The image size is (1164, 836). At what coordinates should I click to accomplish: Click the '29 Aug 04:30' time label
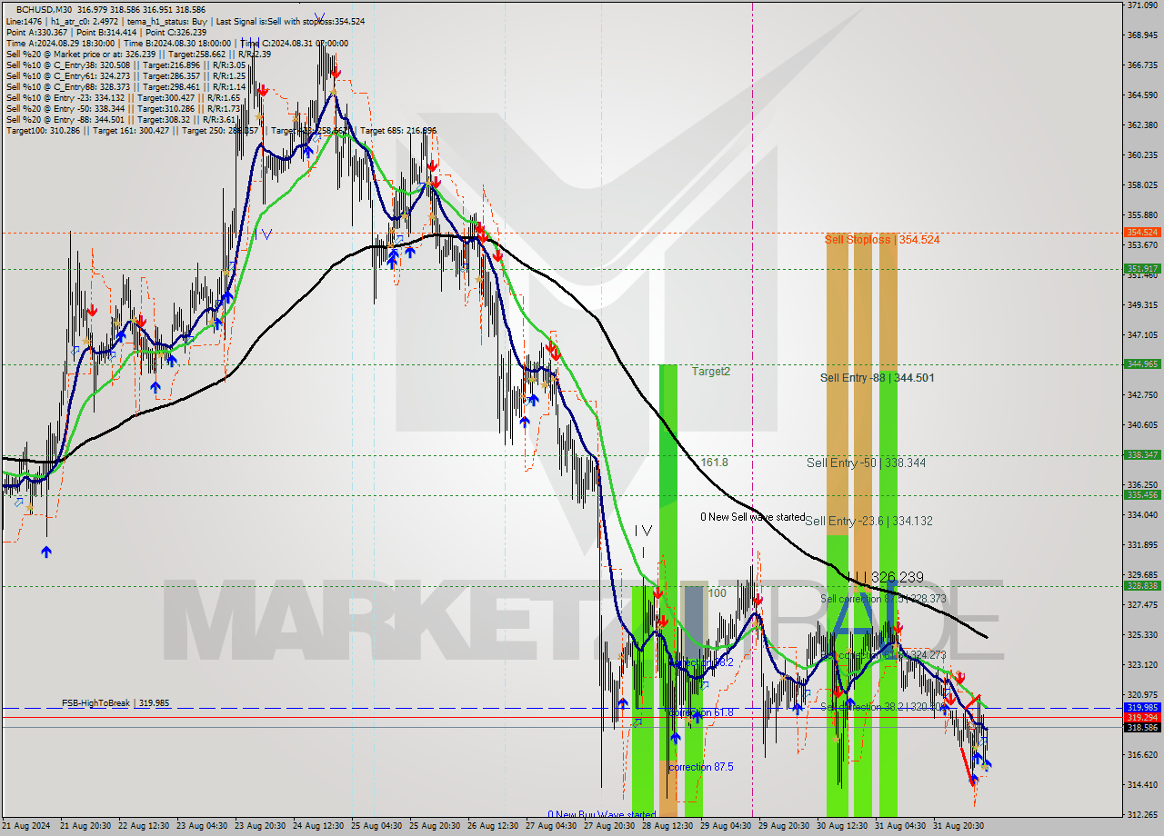(x=726, y=826)
